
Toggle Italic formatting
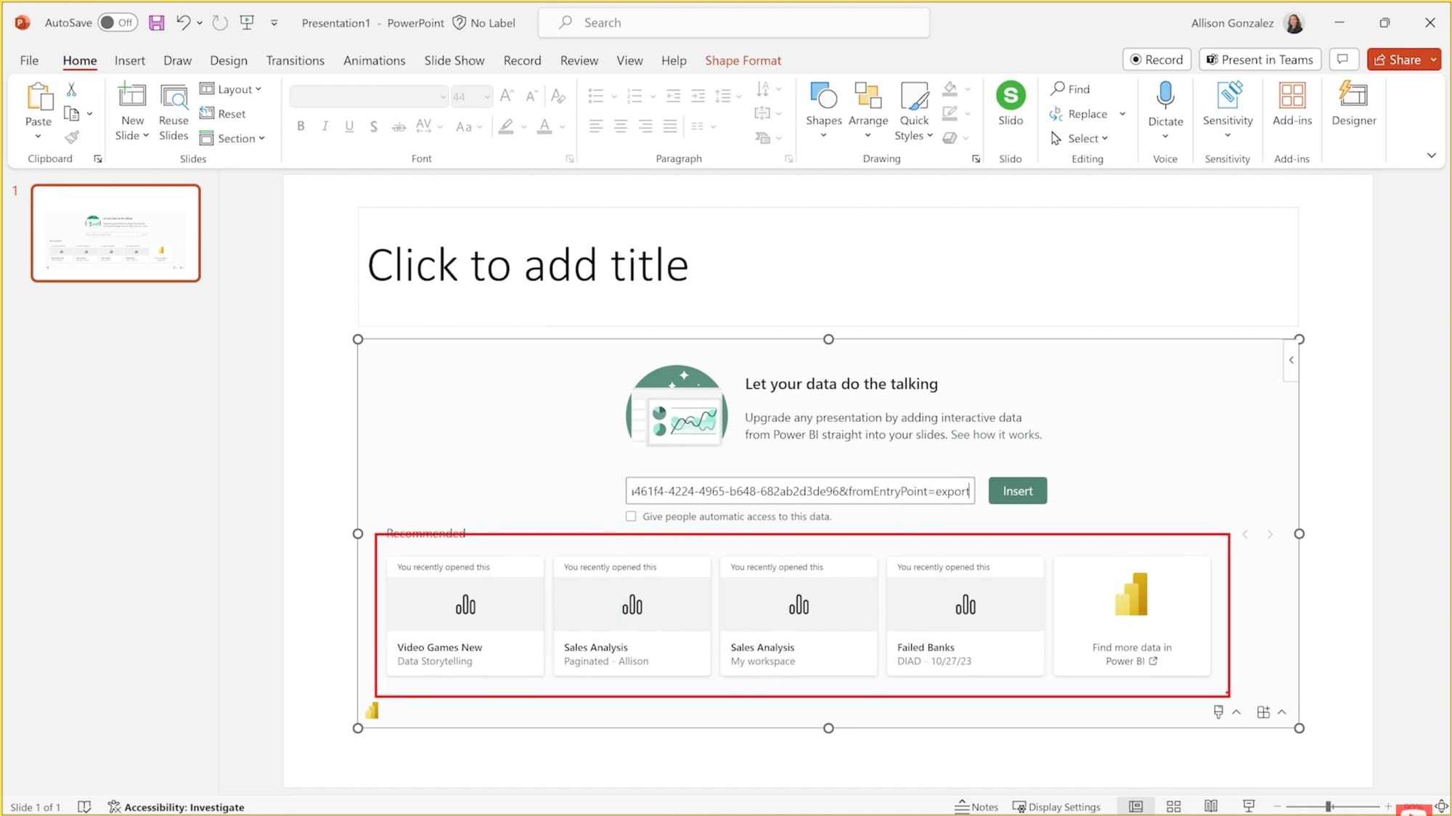tap(325, 126)
